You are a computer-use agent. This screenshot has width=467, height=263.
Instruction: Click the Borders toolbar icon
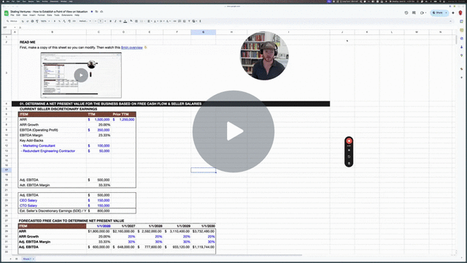tap(136, 21)
